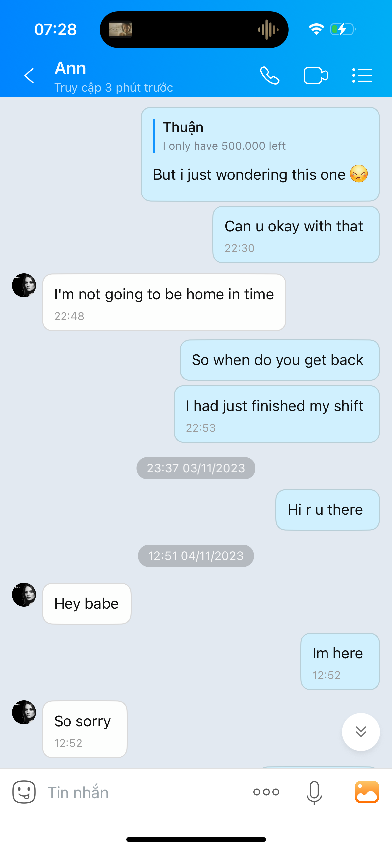Image resolution: width=392 pixels, height=850 pixels.
Task: Go back using the header arrow
Action: tap(29, 75)
